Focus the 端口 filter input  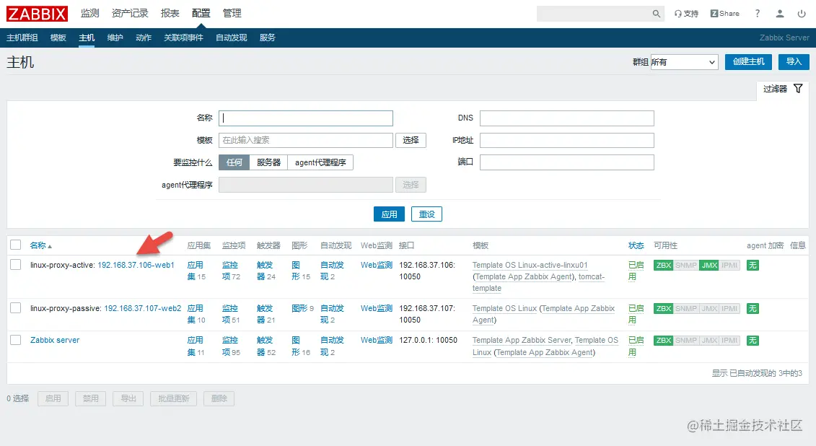click(x=566, y=162)
